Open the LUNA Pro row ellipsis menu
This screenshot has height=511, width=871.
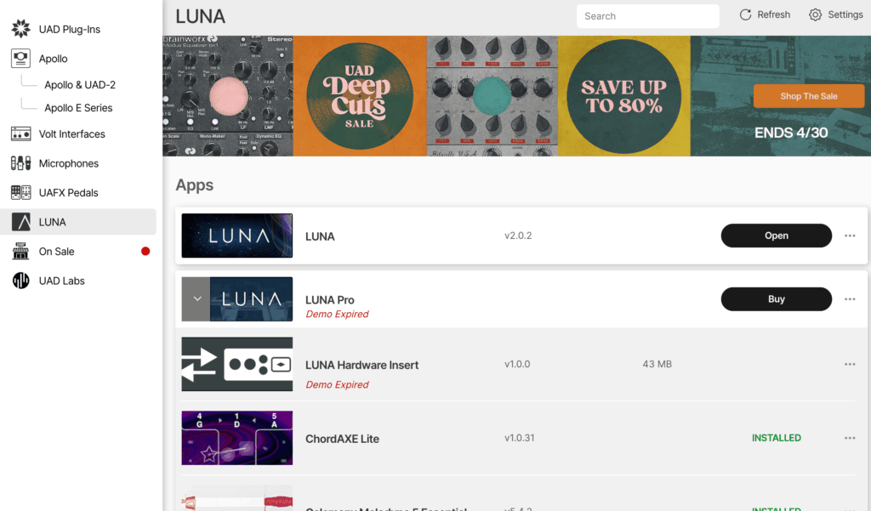point(850,298)
